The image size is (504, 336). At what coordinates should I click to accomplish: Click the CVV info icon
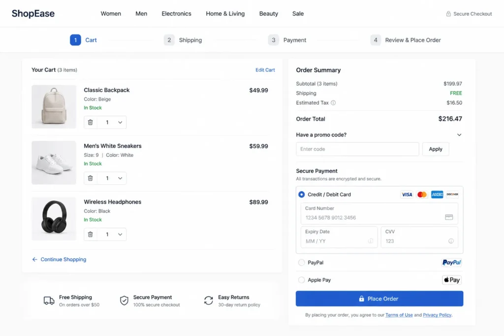point(451,241)
